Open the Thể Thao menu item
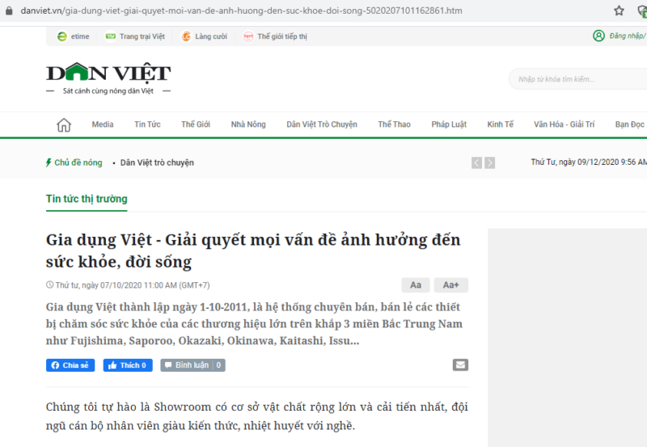The width and height of the screenshot is (647, 447). point(394,124)
